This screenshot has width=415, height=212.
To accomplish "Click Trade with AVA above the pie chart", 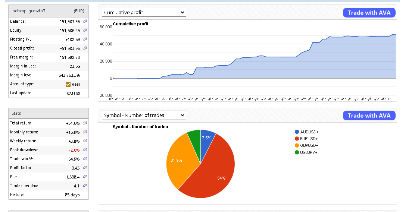I will pyautogui.click(x=369, y=116).
